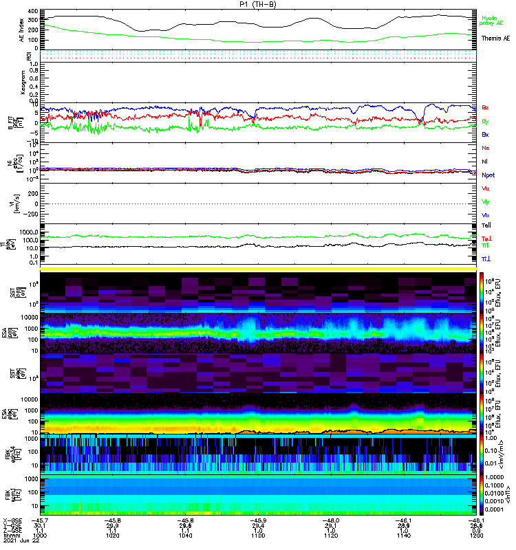The width and height of the screenshot is (516, 550).
Task: Click the 1020 time tick label
Action: tap(113, 536)
